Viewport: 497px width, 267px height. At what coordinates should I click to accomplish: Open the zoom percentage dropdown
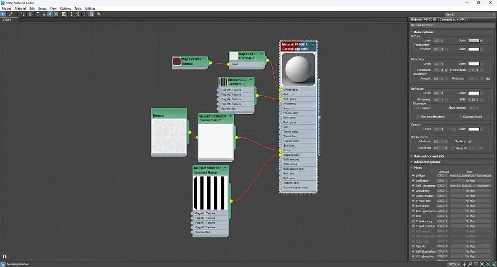(454, 264)
